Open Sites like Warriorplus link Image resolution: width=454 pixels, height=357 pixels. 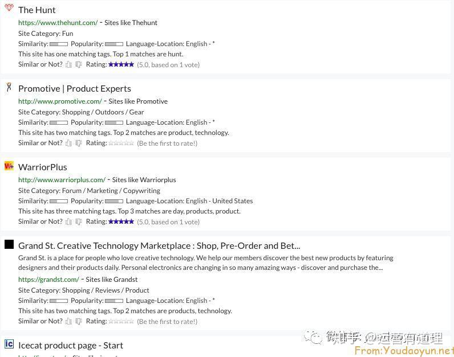[x=144, y=180]
